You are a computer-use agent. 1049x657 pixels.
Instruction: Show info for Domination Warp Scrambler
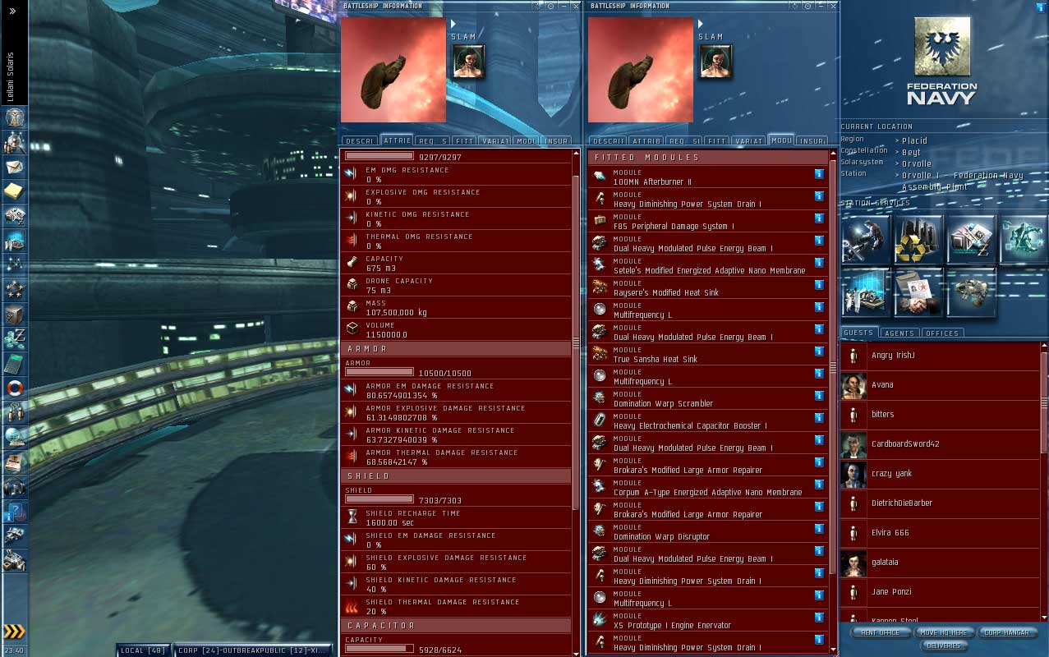(819, 396)
